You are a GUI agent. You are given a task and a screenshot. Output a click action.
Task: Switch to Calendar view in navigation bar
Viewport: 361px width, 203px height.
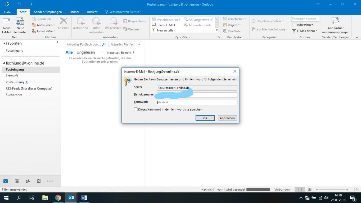point(17,181)
